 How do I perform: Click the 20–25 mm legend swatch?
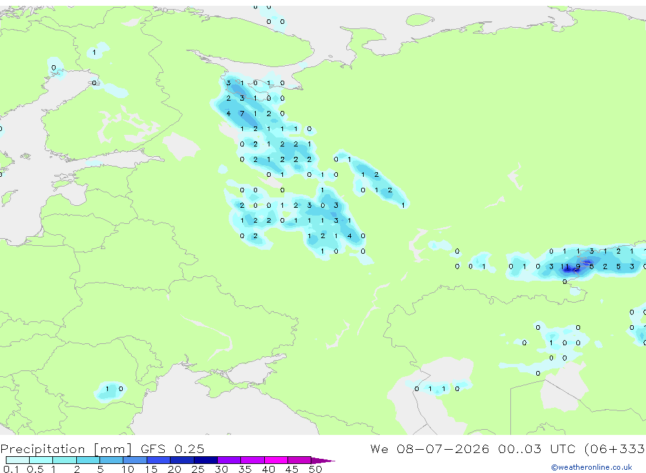(182, 460)
